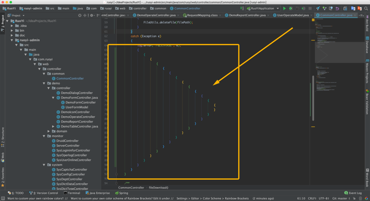Expand the domain folder in project tree
This screenshot has width=370, height=201.
point(49,131)
